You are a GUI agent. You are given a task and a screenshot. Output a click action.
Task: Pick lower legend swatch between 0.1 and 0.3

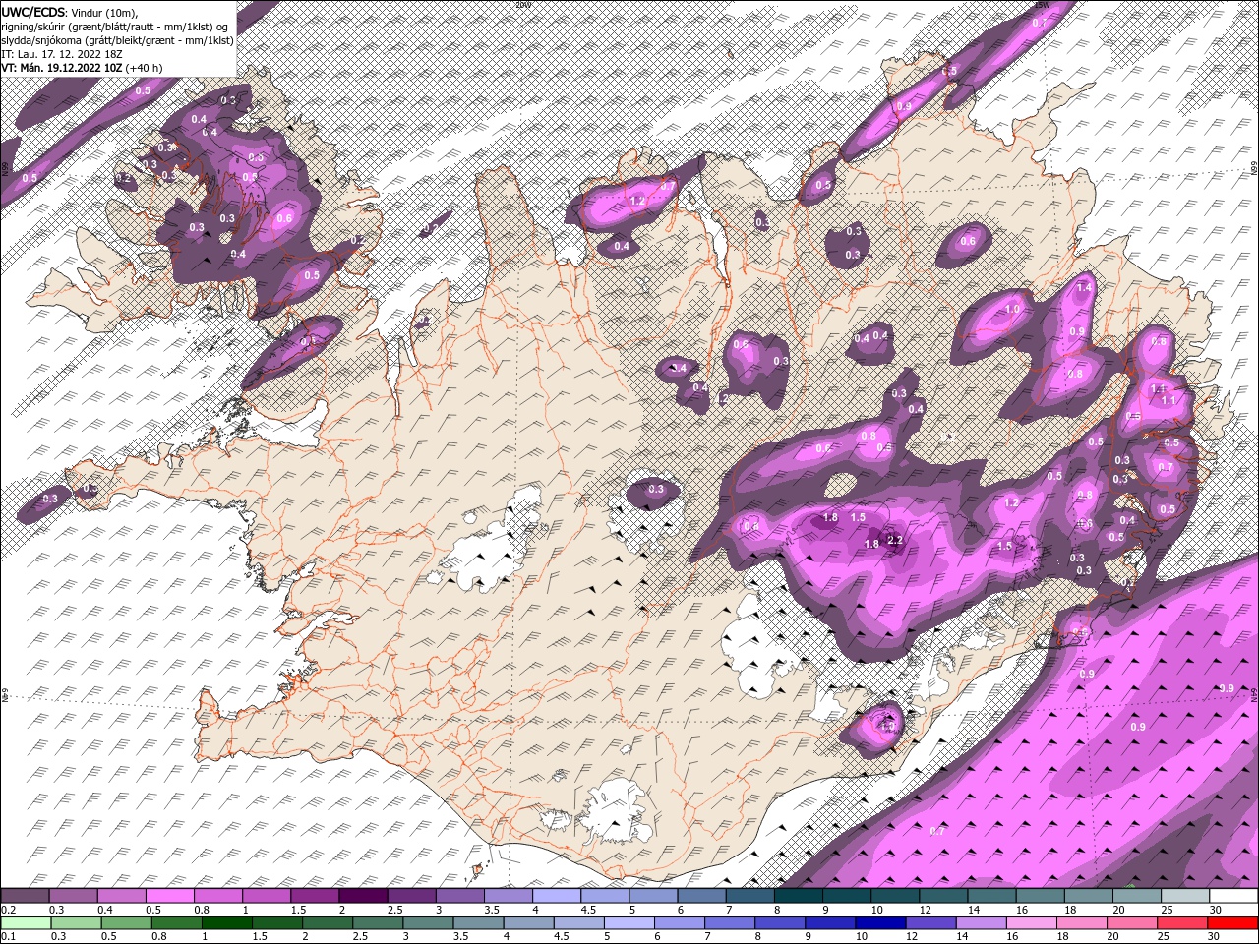(25, 923)
